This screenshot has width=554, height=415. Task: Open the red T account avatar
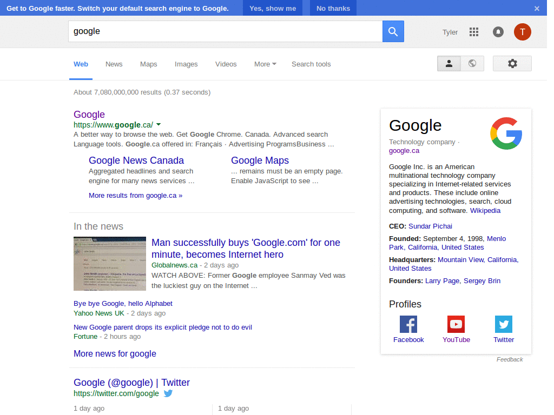(x=522, y=32)
